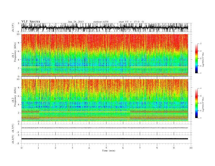This screenshot has height=166, width=215.
Task: Click the time axis tick label '5'
Action: (x=106, y=148)
